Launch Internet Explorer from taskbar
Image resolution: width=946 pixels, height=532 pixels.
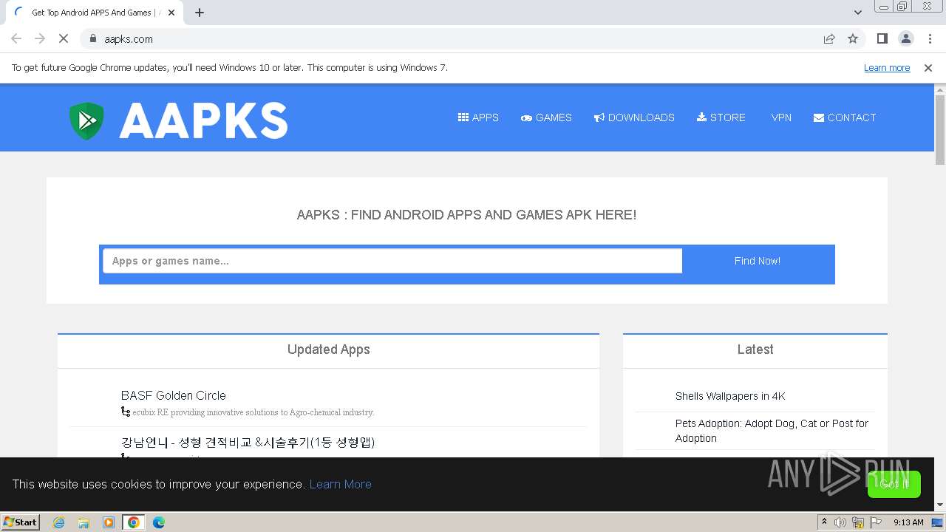click(59, 522)
